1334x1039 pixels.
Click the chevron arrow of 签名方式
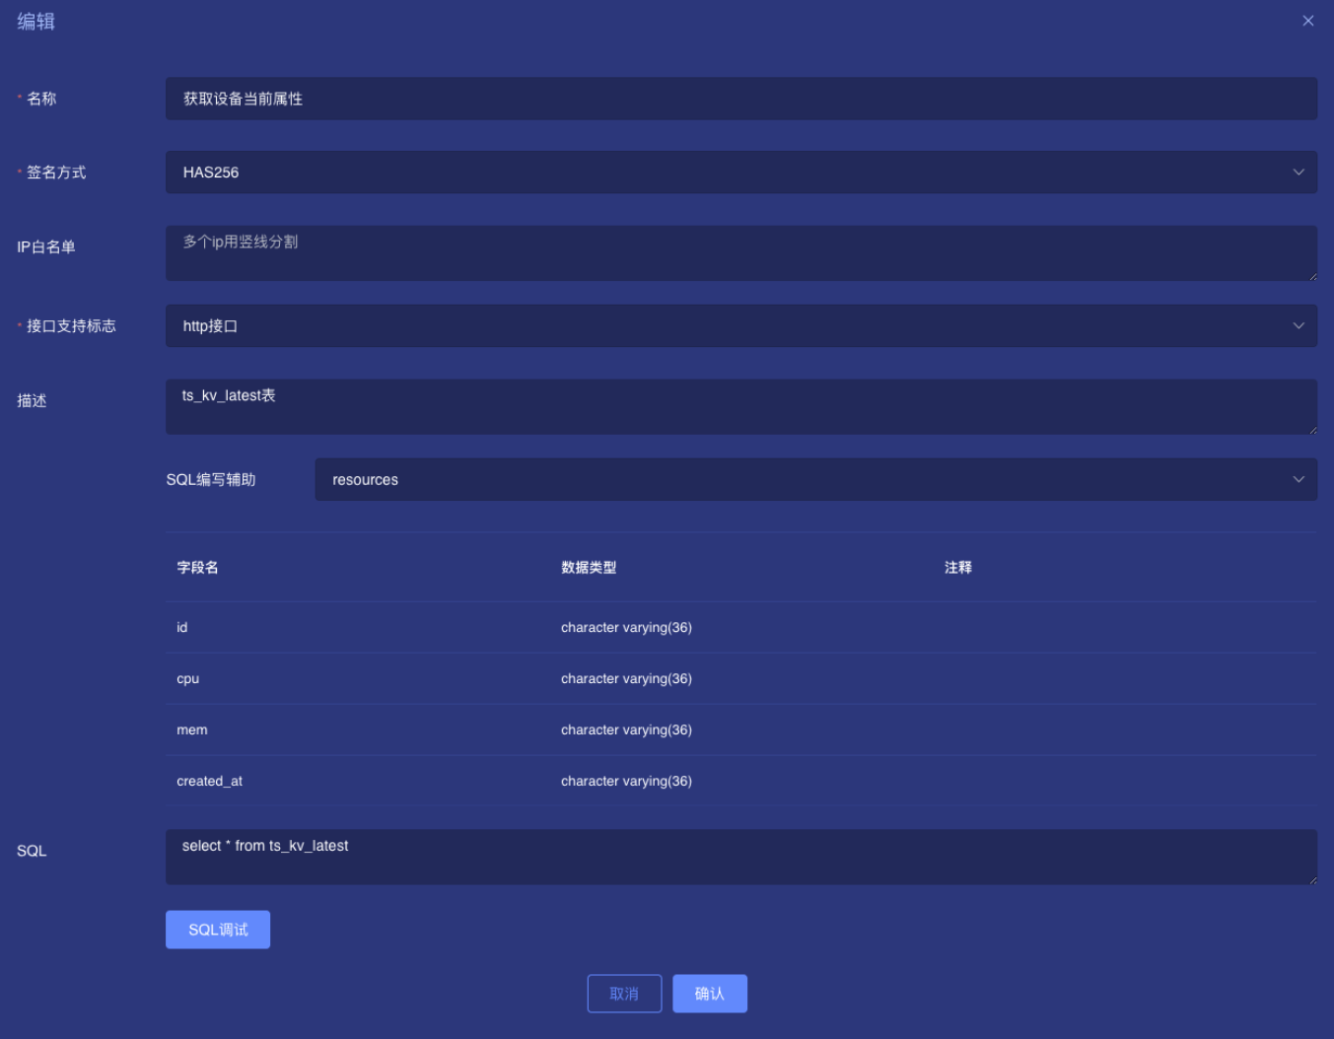1298,173
